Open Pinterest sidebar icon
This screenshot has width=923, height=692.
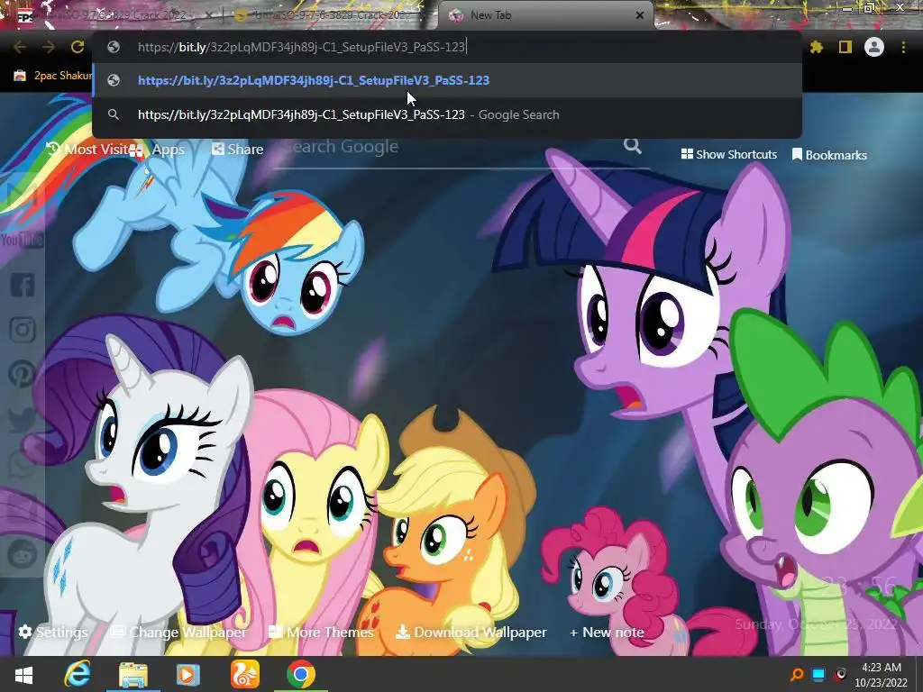23,374
